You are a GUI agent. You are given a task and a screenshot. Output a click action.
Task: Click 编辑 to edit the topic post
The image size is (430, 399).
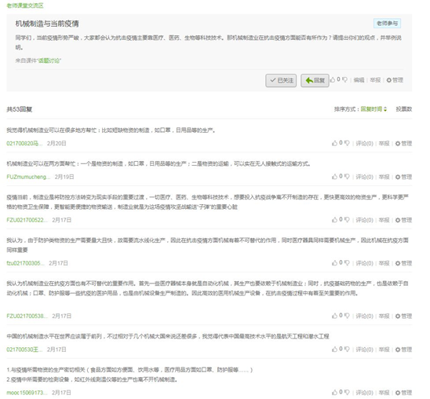coord(359,80)
